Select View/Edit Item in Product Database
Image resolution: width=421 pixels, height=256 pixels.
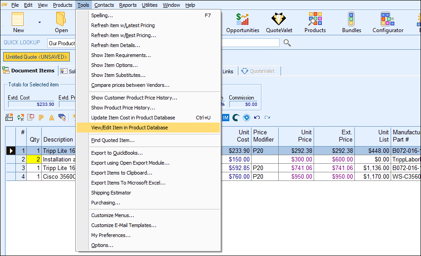click(129, 128)
